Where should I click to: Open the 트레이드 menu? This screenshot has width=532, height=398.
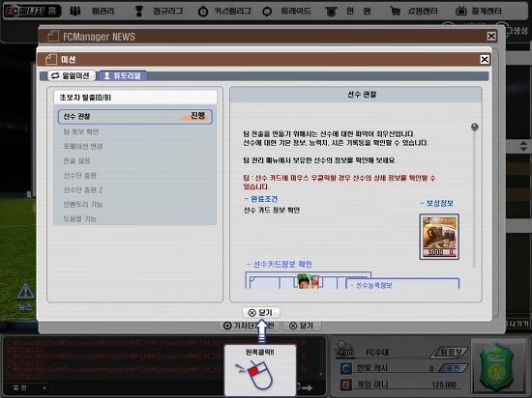coord(287,12)
